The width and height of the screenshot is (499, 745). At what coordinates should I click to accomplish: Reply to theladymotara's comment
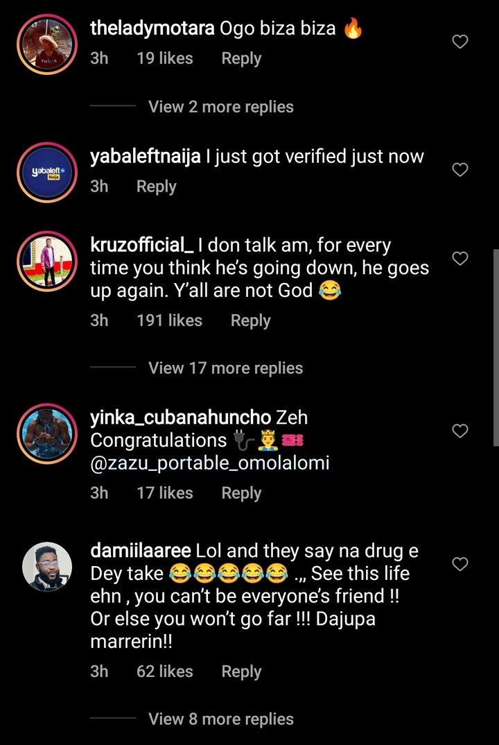coord(241,59)
